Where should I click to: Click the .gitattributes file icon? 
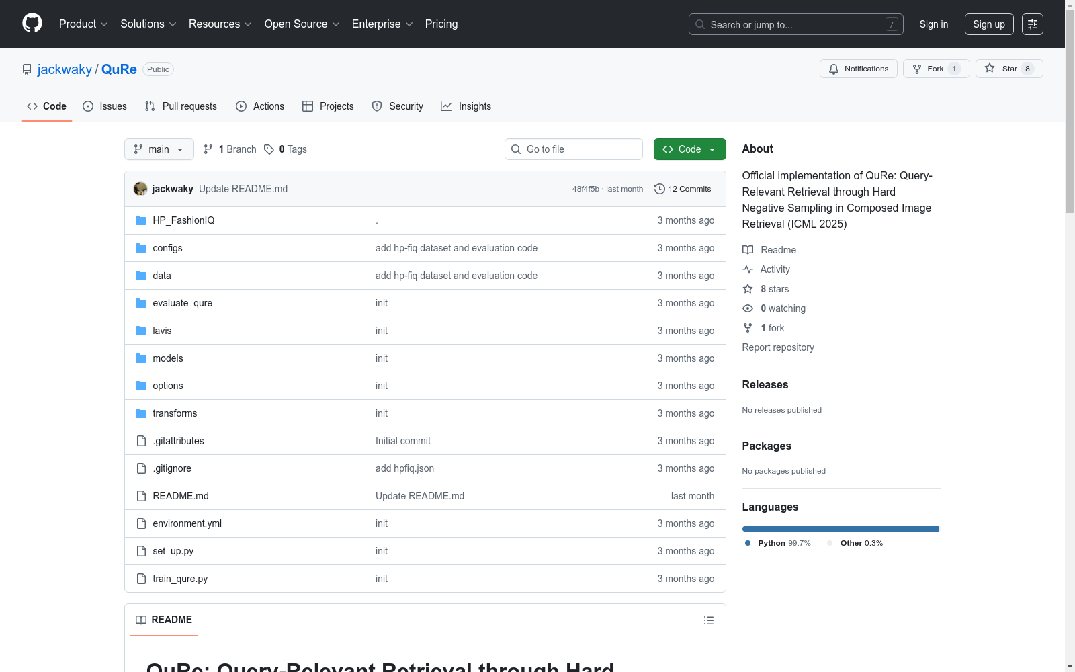coord(141,441)
